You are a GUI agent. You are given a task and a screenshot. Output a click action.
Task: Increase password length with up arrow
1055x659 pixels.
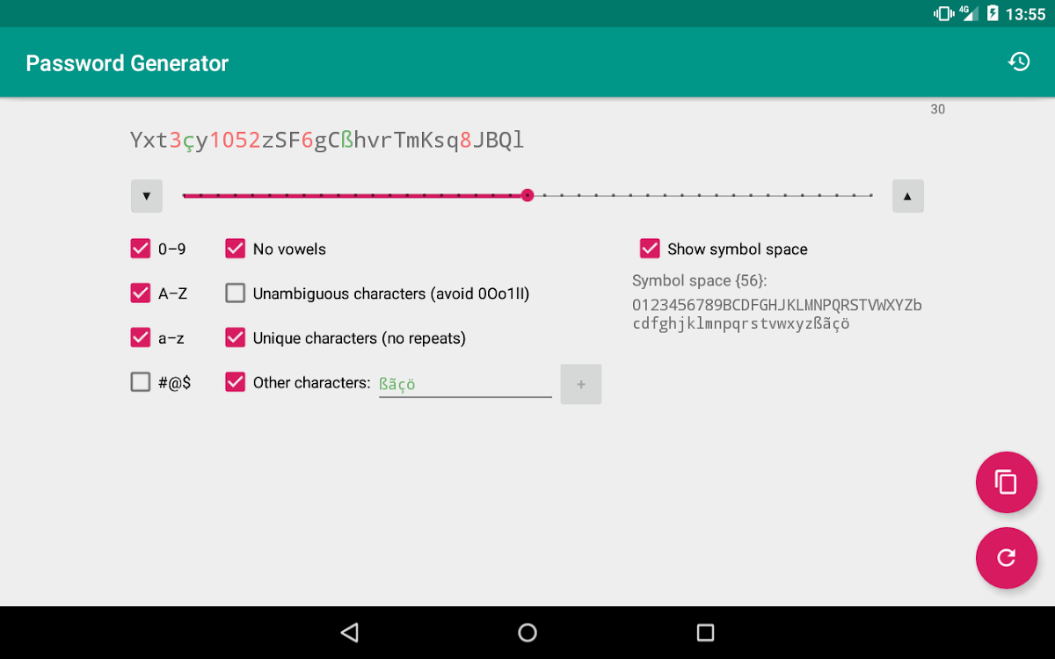point(907,196)
